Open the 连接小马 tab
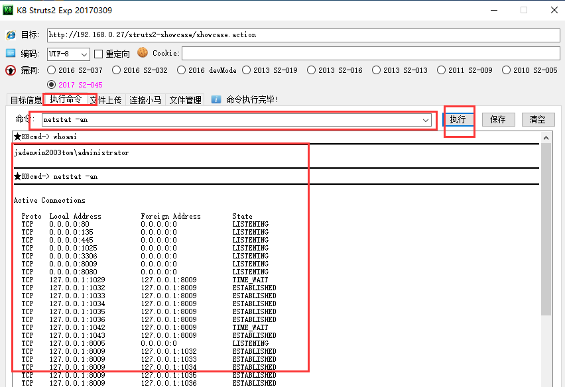Viewport: 565px width, 387px height. pyautogui.click(x=145, y=99)
